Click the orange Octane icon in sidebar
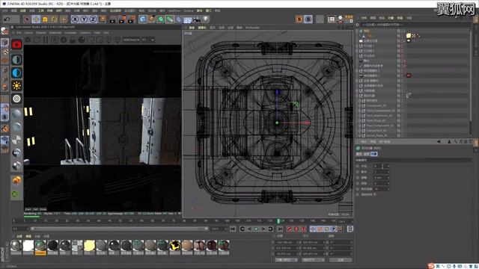479x269 pixels. point(16,181)
